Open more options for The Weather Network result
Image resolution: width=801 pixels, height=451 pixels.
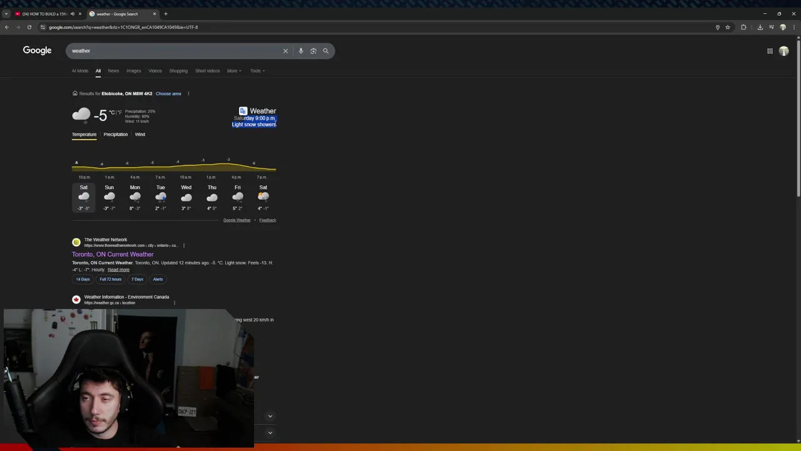coord(183,246)
